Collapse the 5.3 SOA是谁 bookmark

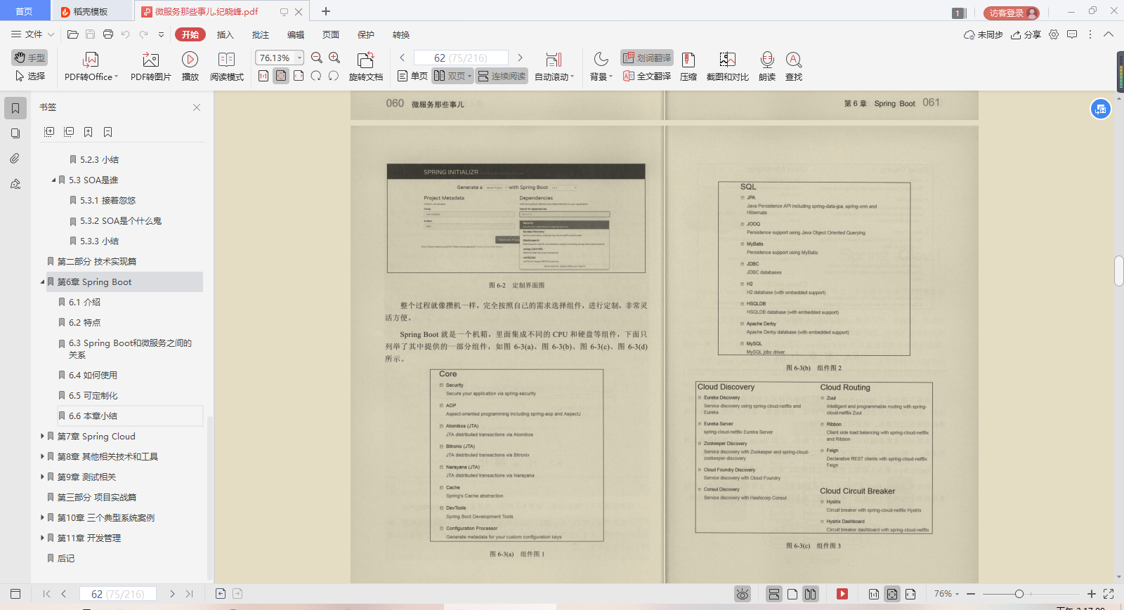(53, 180)
